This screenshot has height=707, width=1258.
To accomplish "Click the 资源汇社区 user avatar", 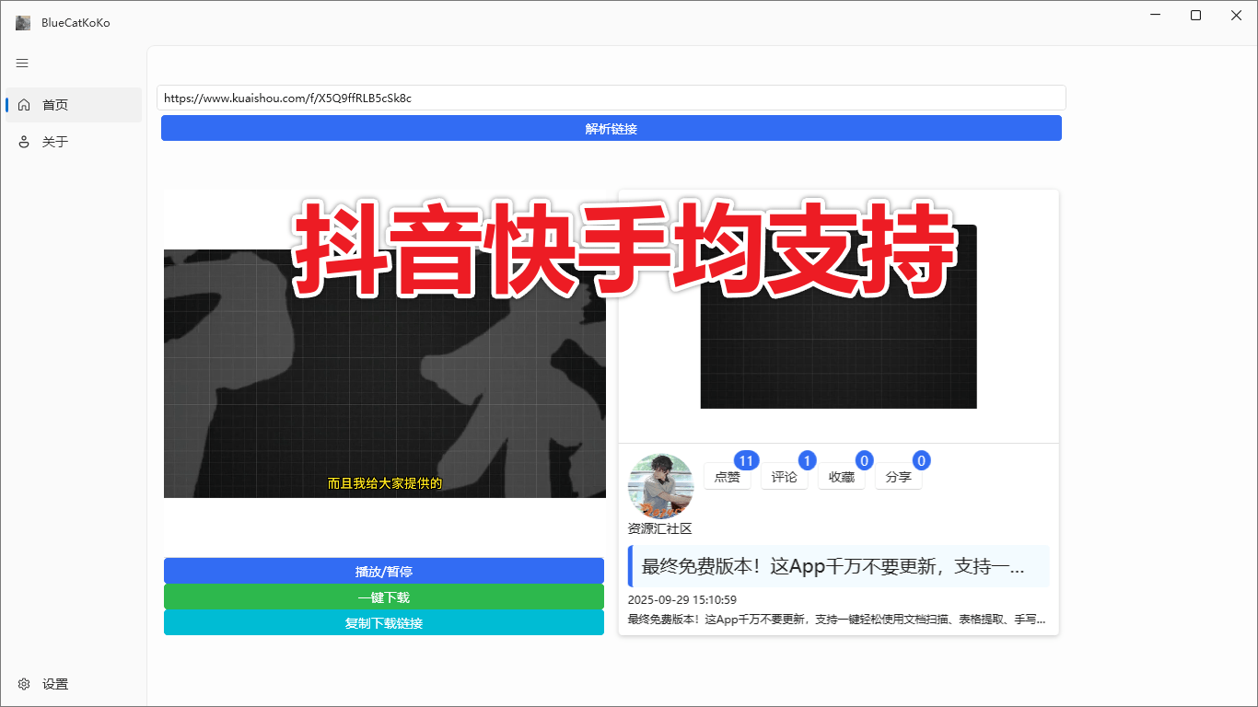I will (x=660, y=486).
